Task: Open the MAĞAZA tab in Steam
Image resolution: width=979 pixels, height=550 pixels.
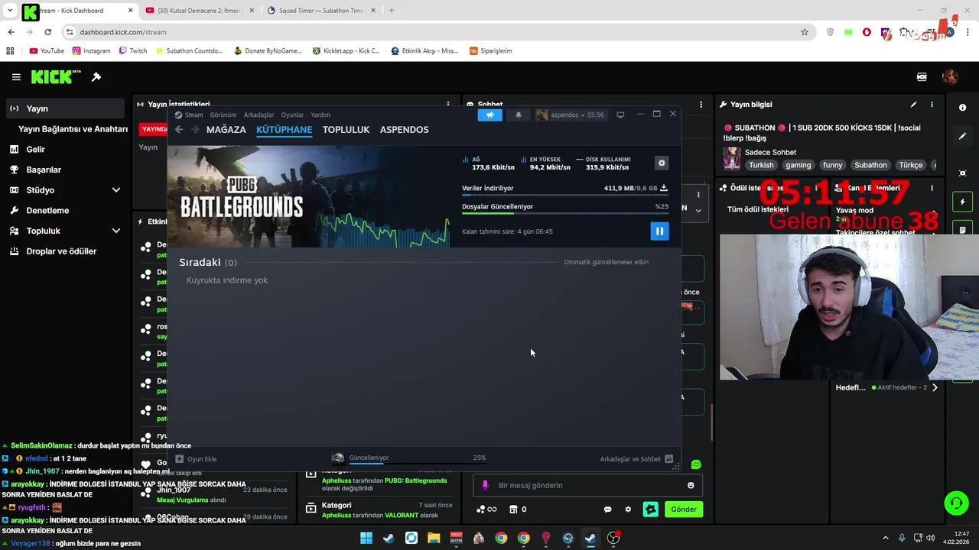Action: 226,129
